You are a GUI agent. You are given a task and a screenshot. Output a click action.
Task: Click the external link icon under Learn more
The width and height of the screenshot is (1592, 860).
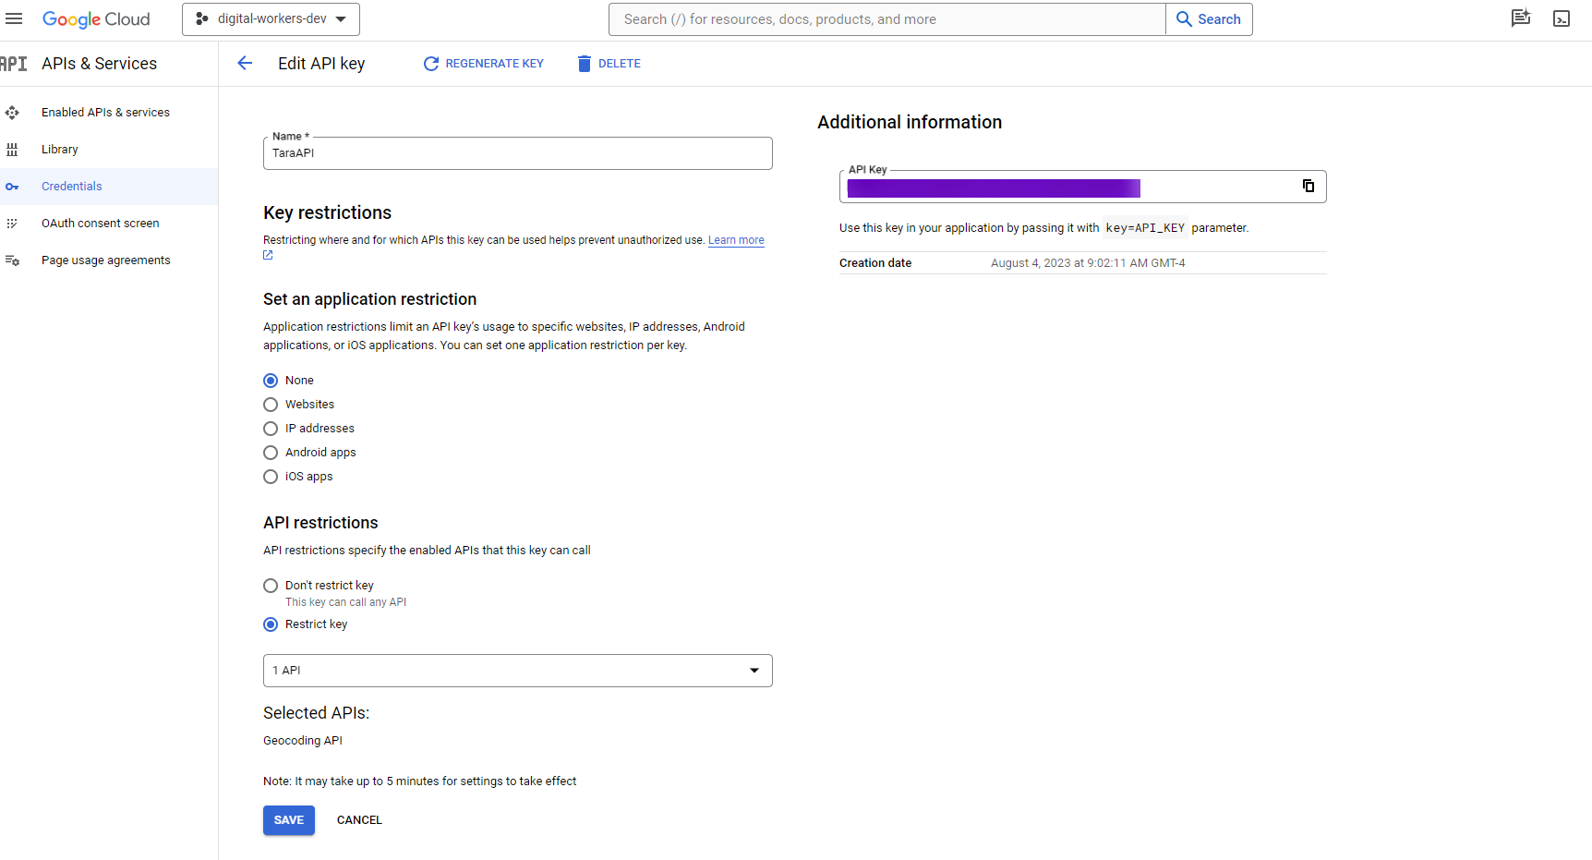tap(268, 255)
